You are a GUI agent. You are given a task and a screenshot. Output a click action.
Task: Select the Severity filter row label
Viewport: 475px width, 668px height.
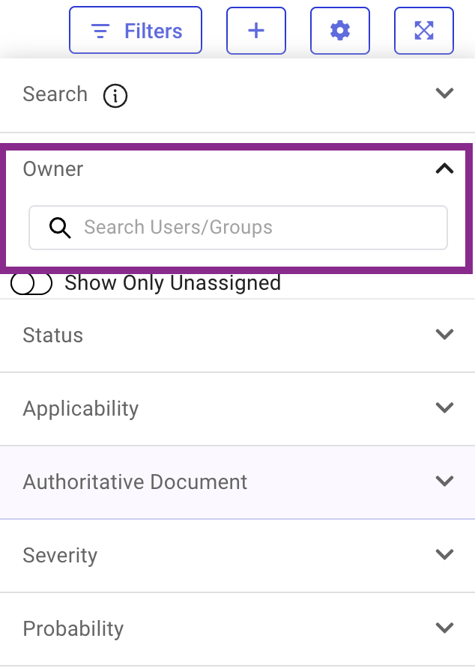coord(60,556)
